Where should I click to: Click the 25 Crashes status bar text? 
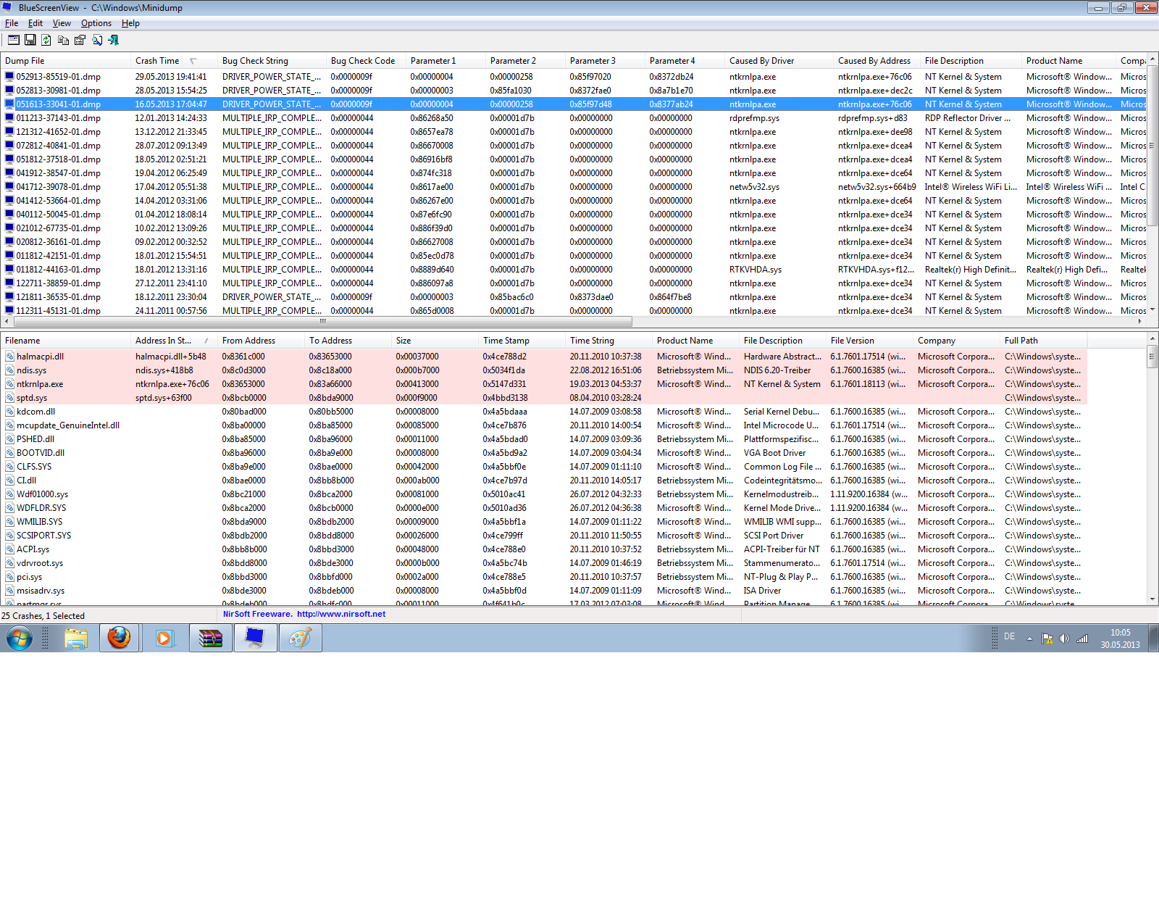43,616
